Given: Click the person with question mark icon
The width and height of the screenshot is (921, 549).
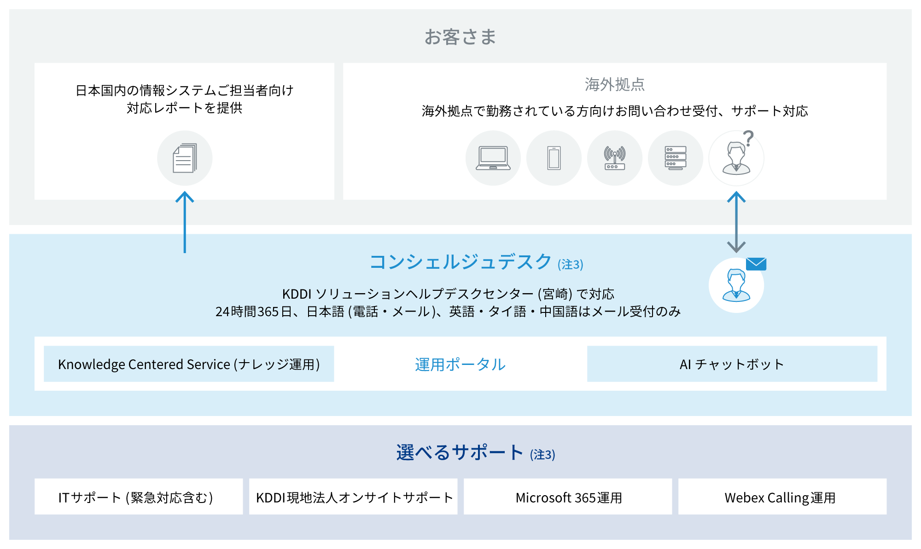Looking at the screenshot, I should [x=736, y=158].
